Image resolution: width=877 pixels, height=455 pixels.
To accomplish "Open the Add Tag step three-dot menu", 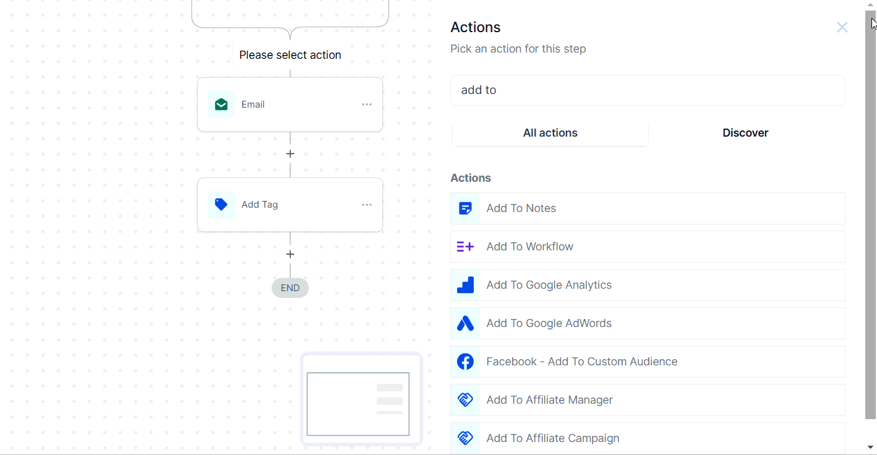I will (x=367, y=205).
